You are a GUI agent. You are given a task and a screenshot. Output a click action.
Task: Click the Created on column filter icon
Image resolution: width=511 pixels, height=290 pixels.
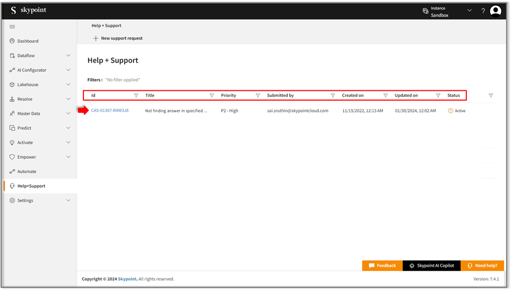click(x=386, y=96)
